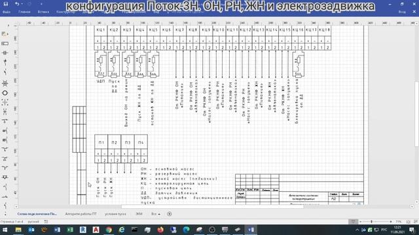This screenshot has width=419, height=235.
Task: Open the stencil list icon in shapes panel
Action: tap(5, 34)
